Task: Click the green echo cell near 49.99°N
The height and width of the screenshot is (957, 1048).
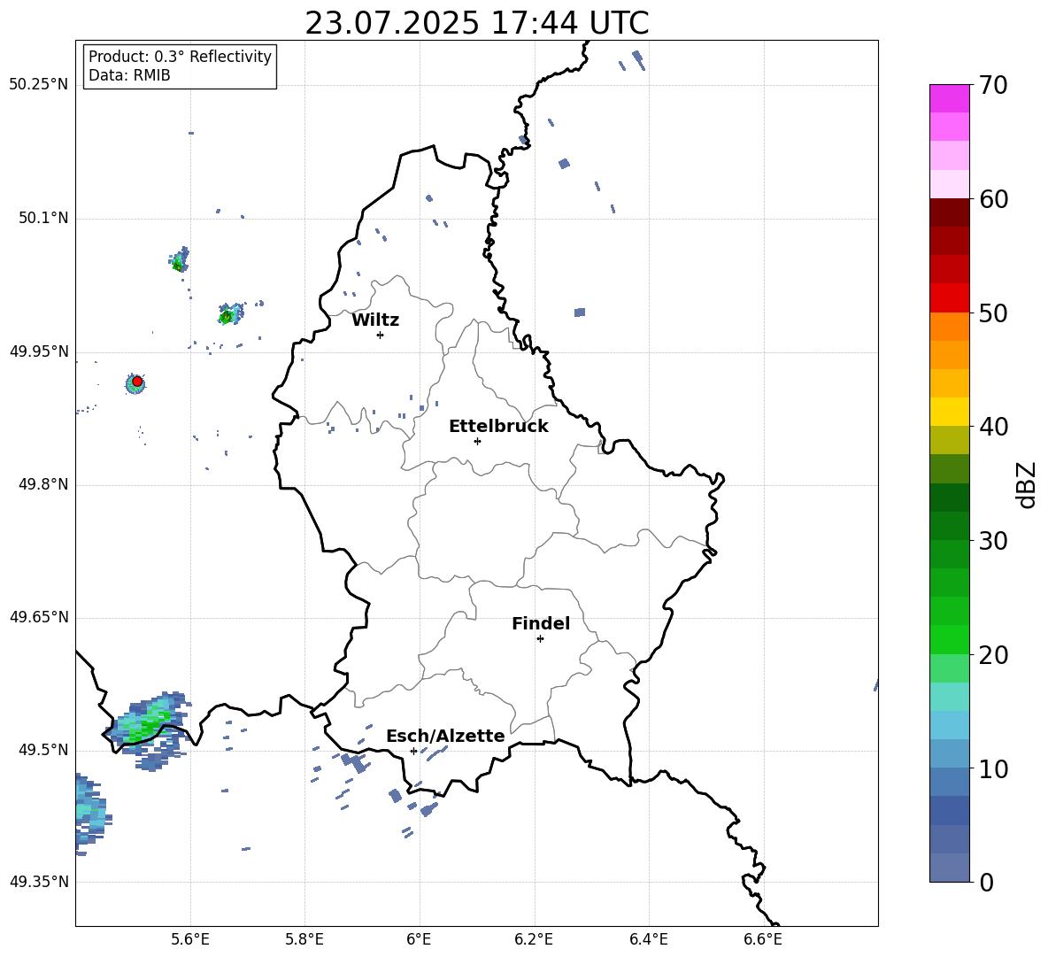Action: pos(230,313)
